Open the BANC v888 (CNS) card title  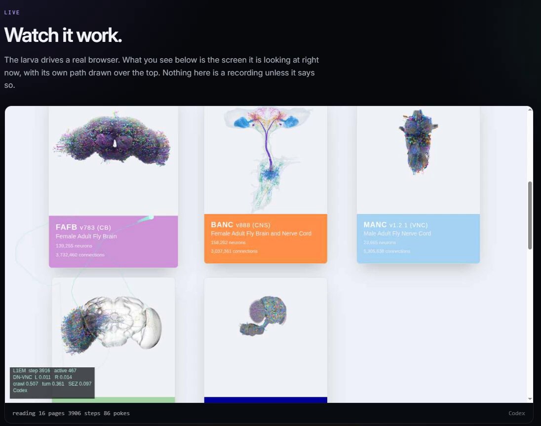click(240, 225)
